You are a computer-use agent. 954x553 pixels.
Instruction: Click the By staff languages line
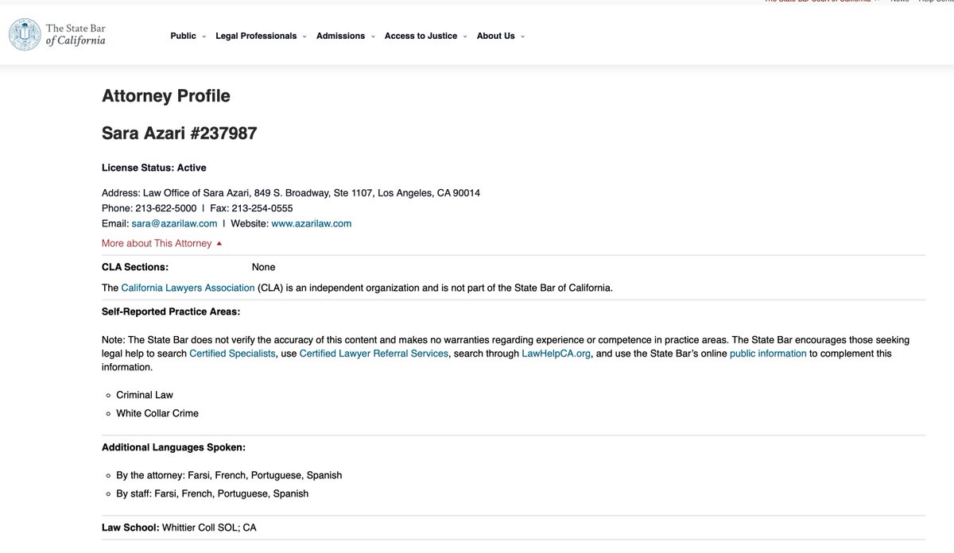click(212, 493)
